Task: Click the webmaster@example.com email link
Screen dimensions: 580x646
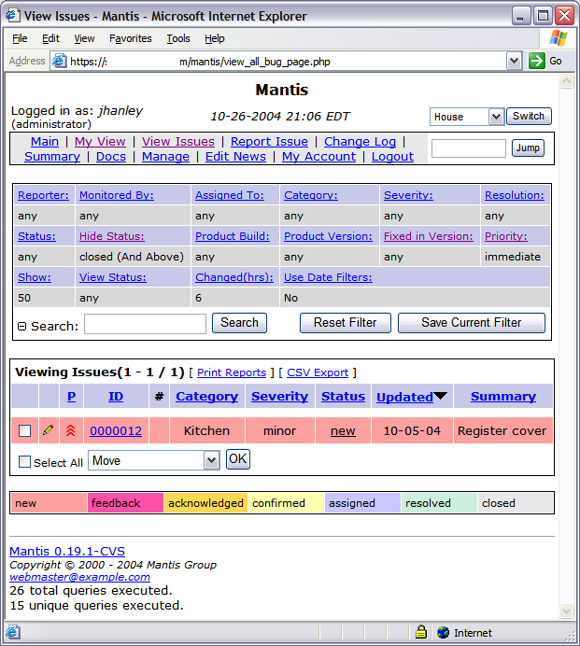Action: pos(80,577)
